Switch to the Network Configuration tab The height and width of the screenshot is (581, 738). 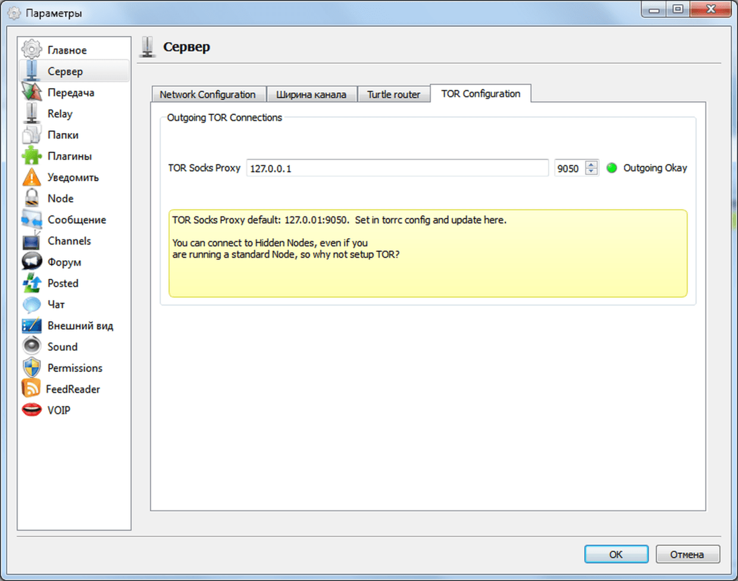pos(207,95)
